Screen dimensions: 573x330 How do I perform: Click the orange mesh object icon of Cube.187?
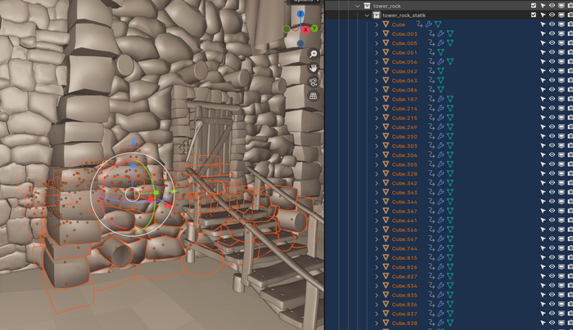[x=387, y=99]
